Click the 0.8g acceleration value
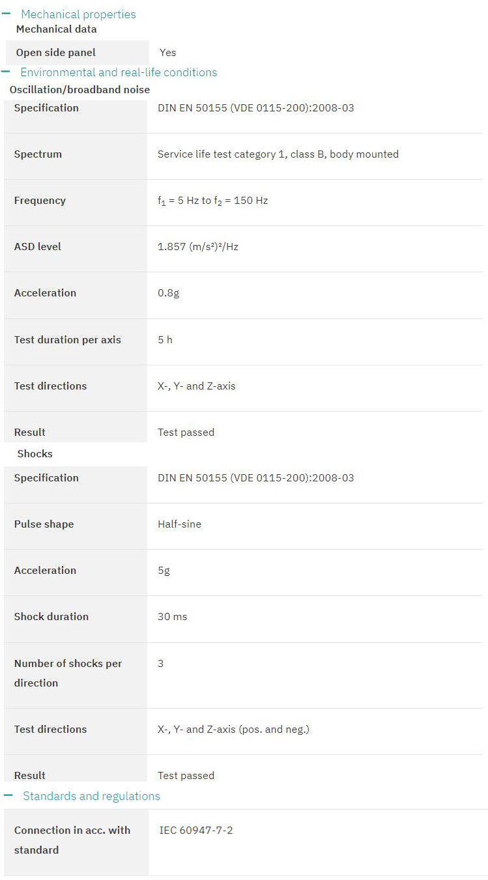Image resolution: width=488 pixels, height=880 pixels. pos(168,293)
